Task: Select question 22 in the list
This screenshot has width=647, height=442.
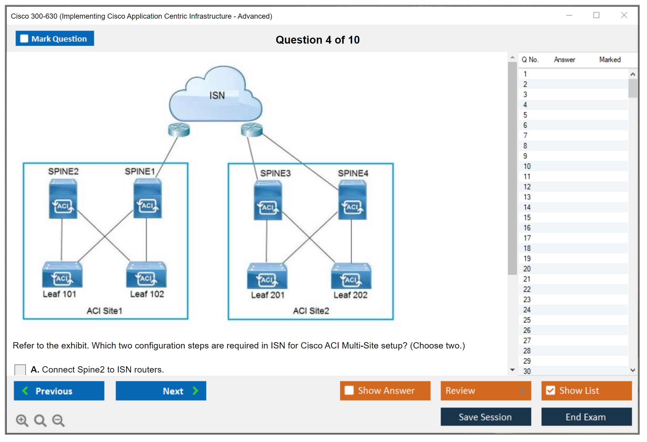Action: point(527,289)
